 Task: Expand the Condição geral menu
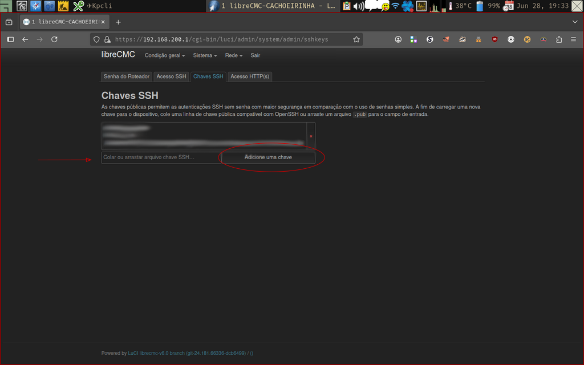coord(165,55)
